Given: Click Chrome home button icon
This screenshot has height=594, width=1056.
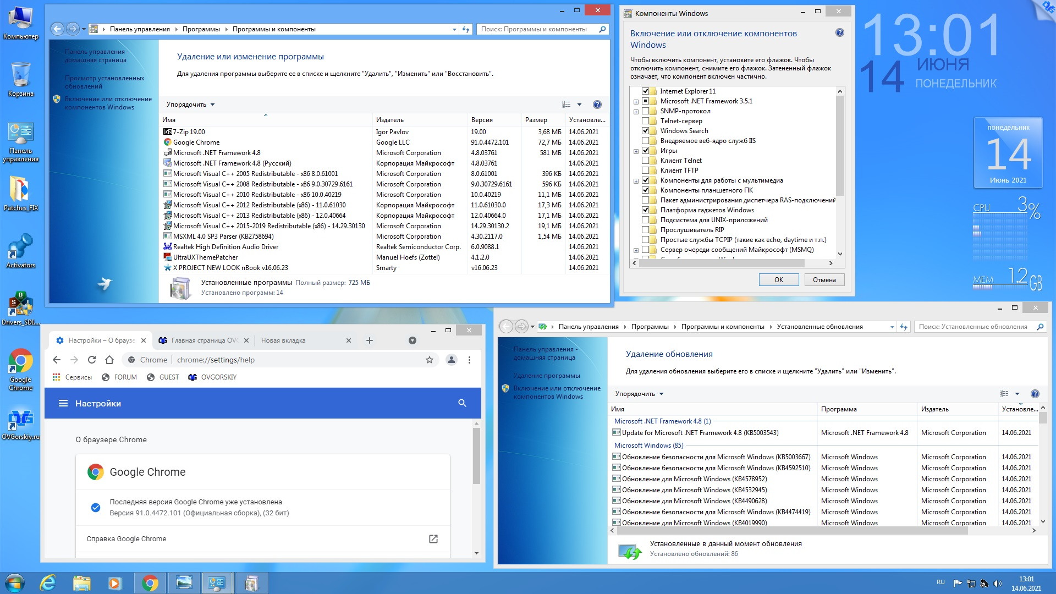Looking at the screenshot, I should [x=109, y=360].
